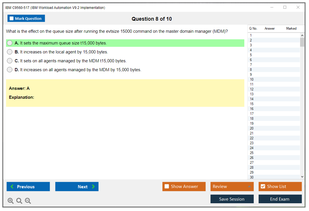309x211 pixels.
Task: Click Save Session button
Action: [232, 199]
